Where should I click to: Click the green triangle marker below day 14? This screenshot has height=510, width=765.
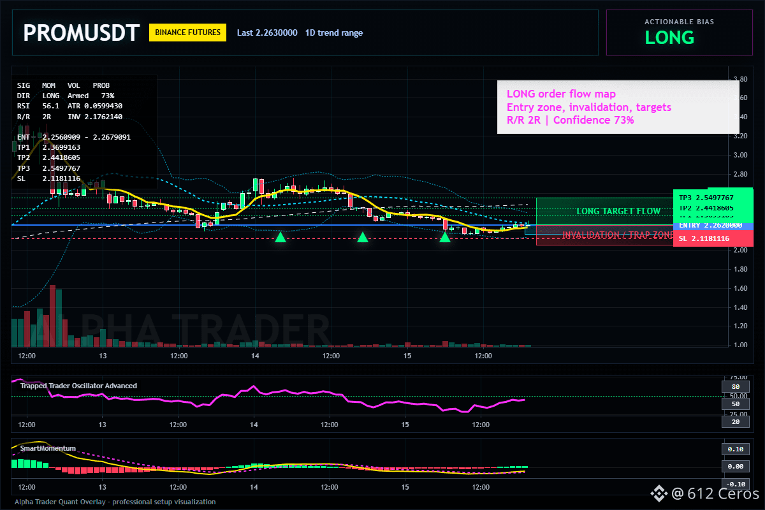[x=280, y=237]
